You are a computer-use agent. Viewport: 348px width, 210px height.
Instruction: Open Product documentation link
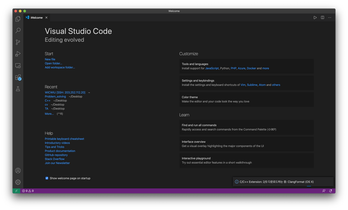60,151
